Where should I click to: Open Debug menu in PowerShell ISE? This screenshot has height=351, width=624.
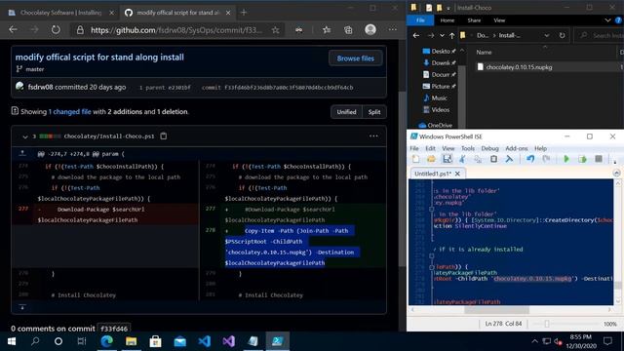tap(489, 148)
